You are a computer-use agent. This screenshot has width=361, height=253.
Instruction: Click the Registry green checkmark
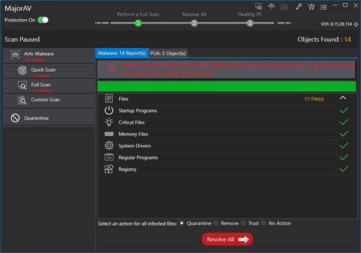tap(344, 169)
